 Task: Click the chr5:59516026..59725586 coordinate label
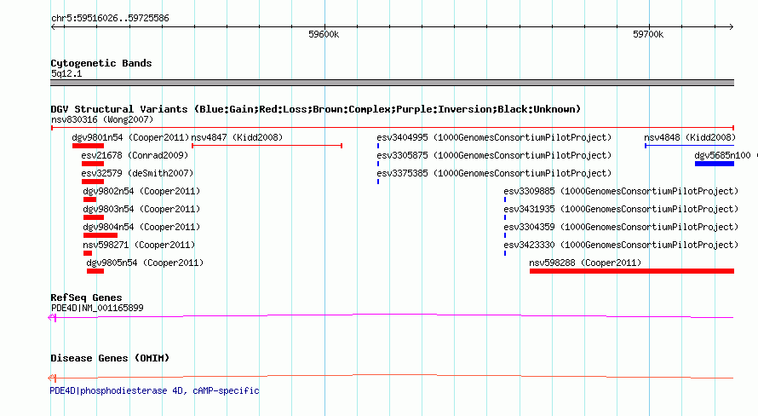[x=110, y=18]
